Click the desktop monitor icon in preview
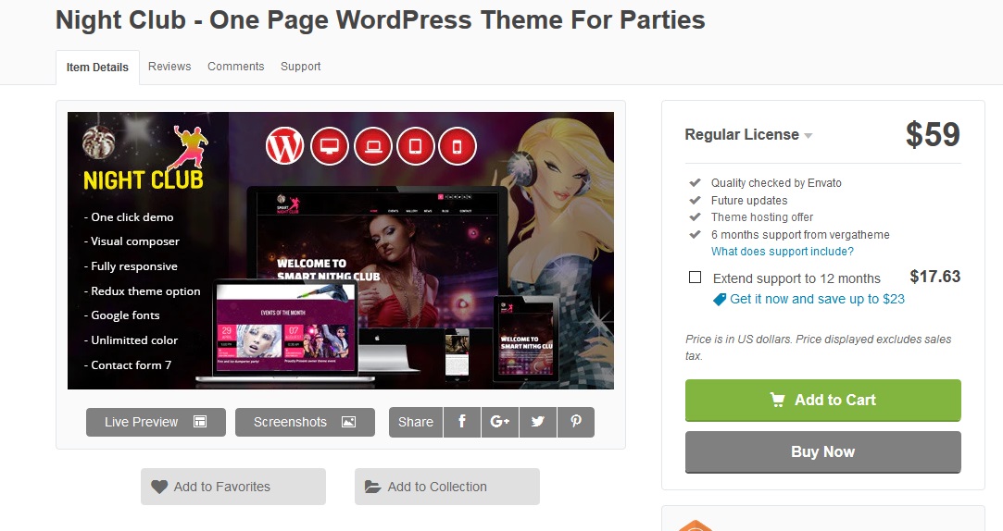Viewport: 1003px width, 531px height. 330,145
